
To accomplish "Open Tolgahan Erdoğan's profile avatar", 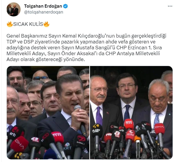I will pos(14,9).
